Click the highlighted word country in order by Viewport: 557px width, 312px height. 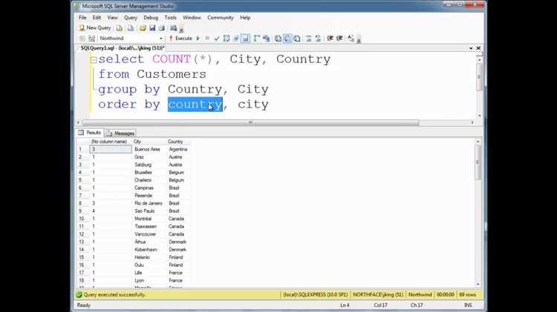(x=195, y=104)
